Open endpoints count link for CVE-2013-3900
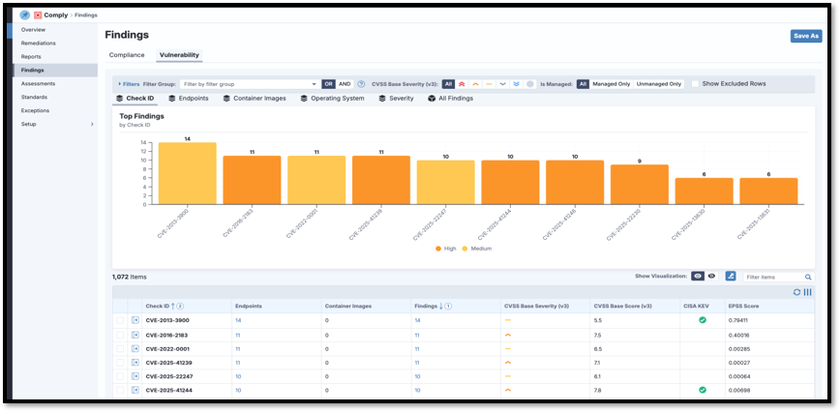840x412 pixels. [x=238, y=320]
